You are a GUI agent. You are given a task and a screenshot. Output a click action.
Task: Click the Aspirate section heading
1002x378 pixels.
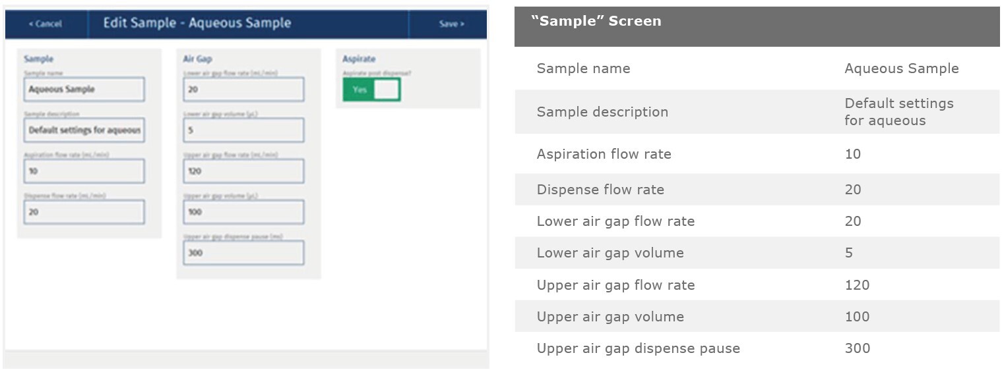pyautogui.click(x=359, y=59)
